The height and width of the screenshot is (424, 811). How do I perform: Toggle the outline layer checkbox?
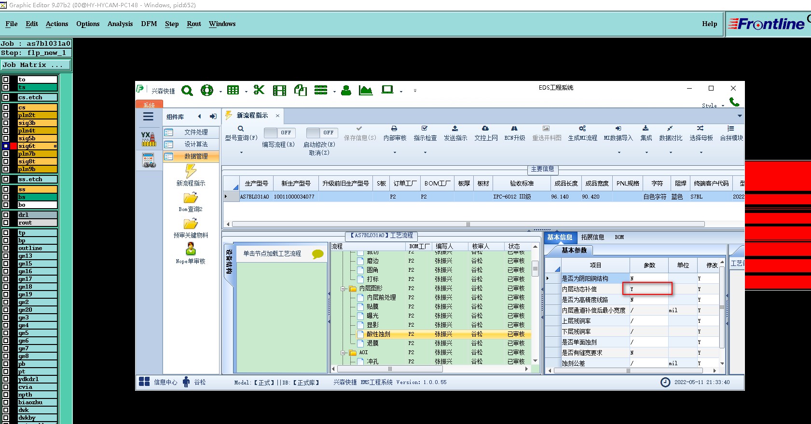tap(6, 248)
